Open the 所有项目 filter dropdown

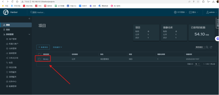200,47
